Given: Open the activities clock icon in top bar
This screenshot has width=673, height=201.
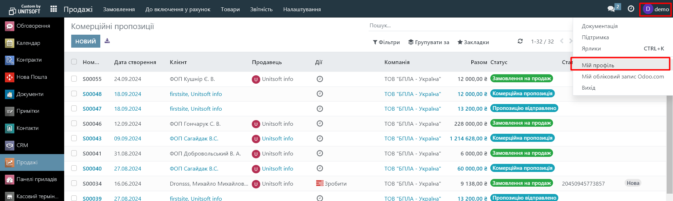Looking at the screenshot, I should coord(631,9).
